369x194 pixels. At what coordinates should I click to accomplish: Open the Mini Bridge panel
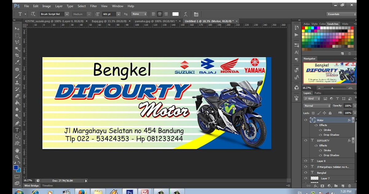coord(31,186)
